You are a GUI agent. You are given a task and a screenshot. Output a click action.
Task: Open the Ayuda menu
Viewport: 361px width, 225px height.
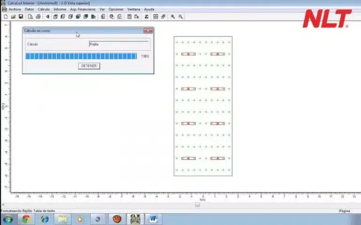pos(149,9)
